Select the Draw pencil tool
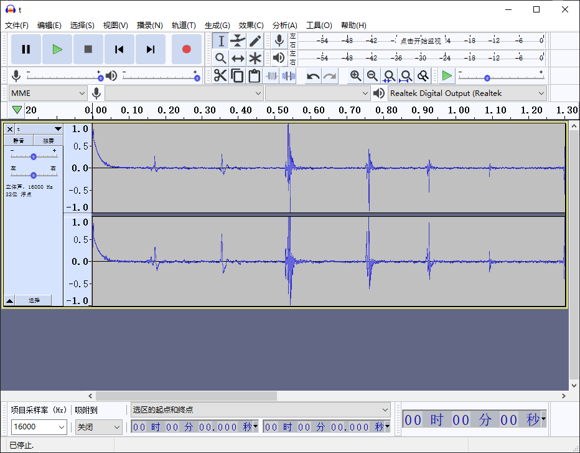This screenshot has height=453, width=580. pos(255,41)
